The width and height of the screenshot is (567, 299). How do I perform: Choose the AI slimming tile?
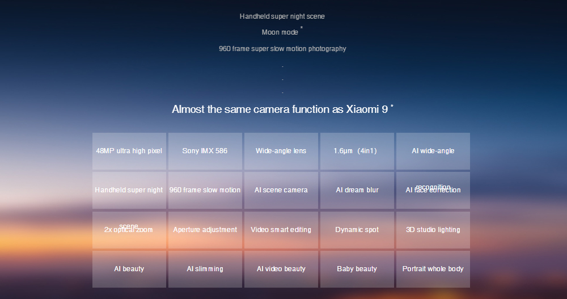click(205, 269)
